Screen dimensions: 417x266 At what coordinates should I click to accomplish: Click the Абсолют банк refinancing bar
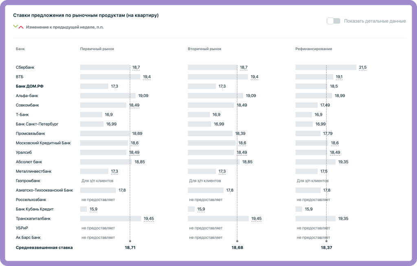point(316,162)
